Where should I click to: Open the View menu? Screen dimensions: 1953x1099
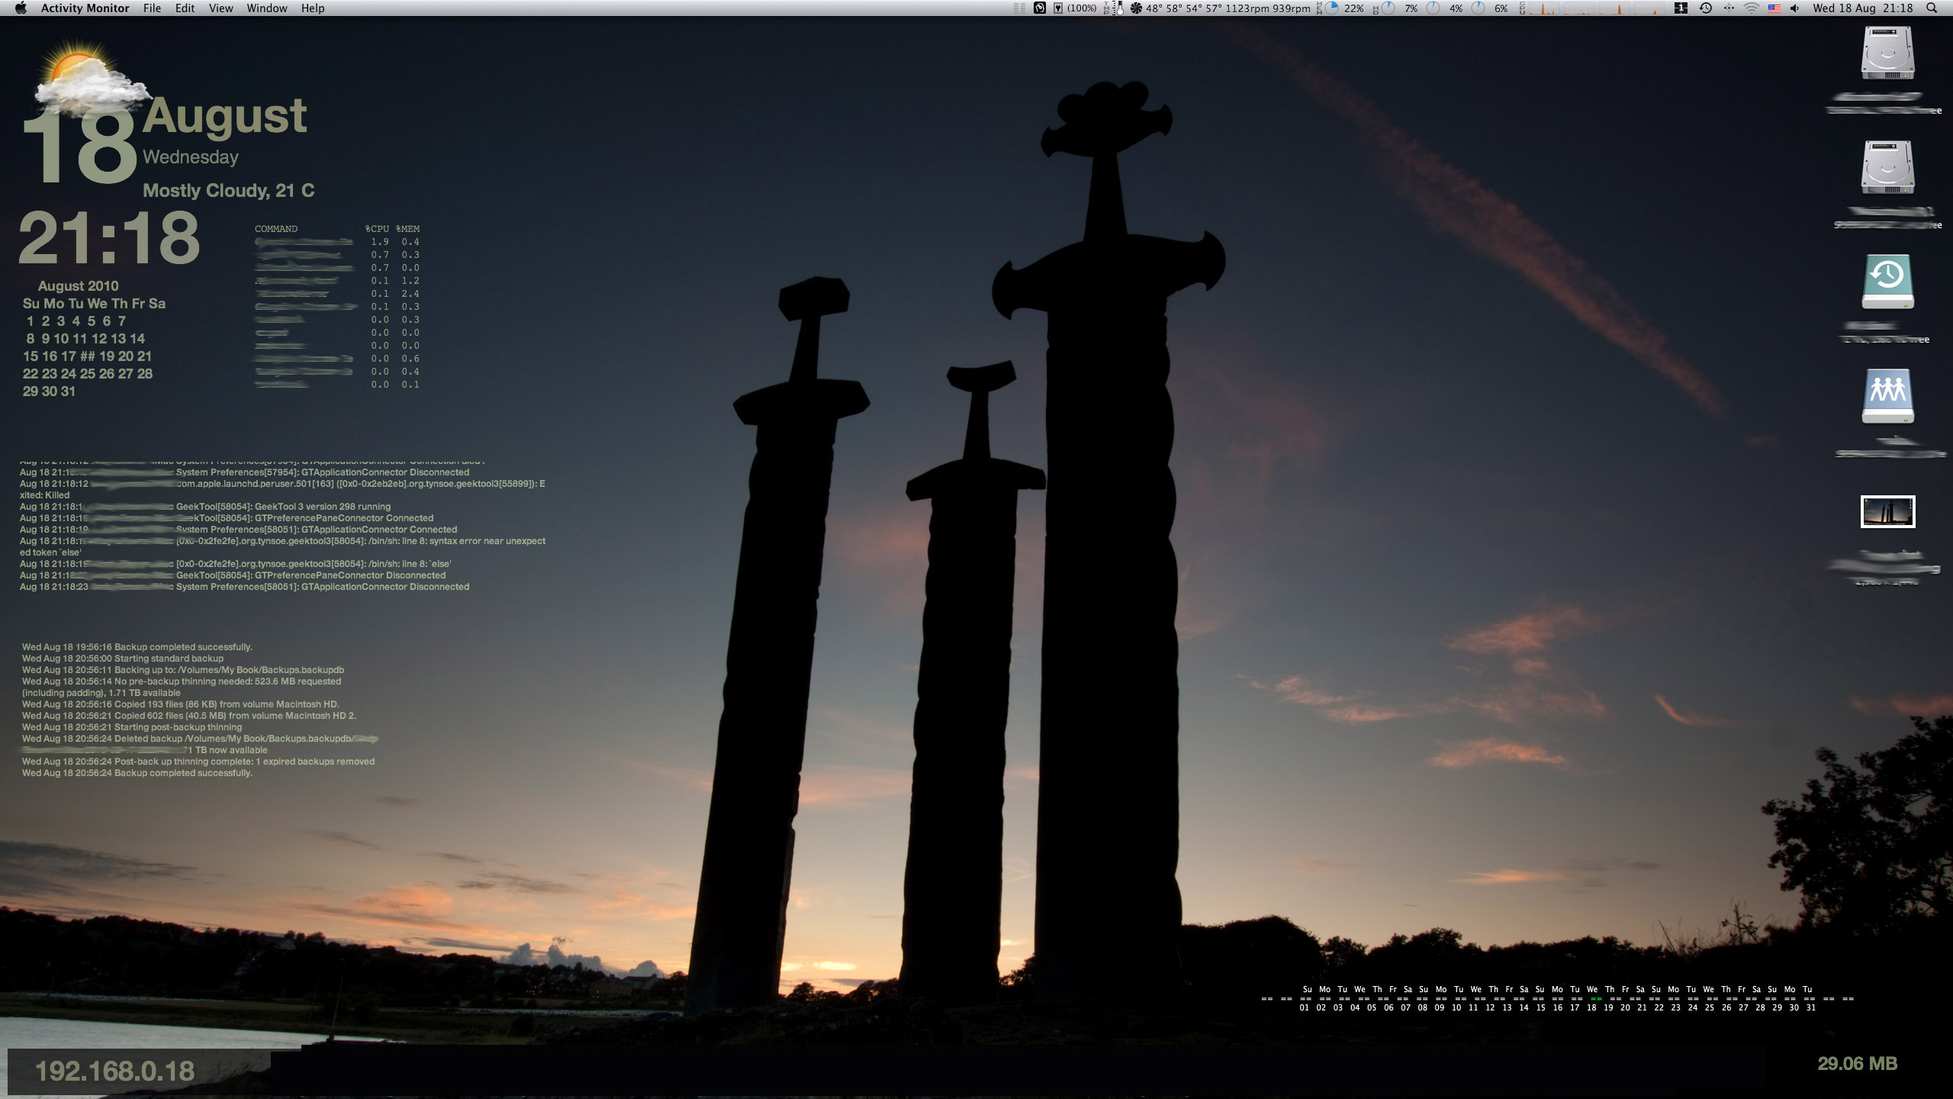(220, 8)
